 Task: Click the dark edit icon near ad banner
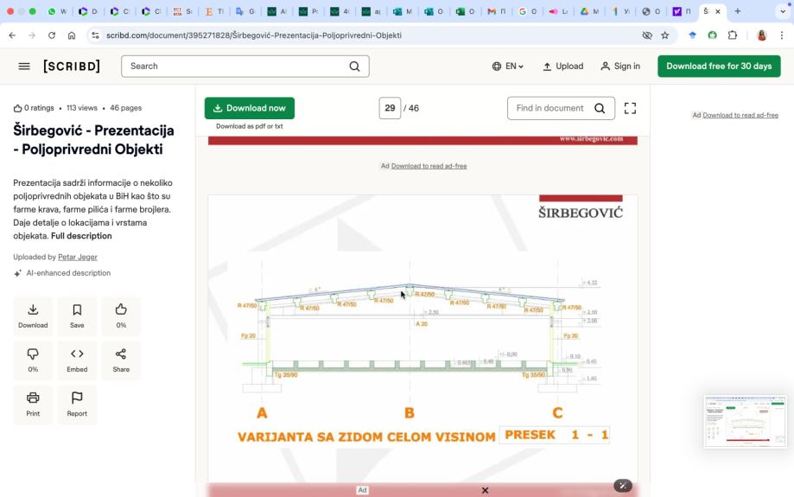click(x=623, y=486)
